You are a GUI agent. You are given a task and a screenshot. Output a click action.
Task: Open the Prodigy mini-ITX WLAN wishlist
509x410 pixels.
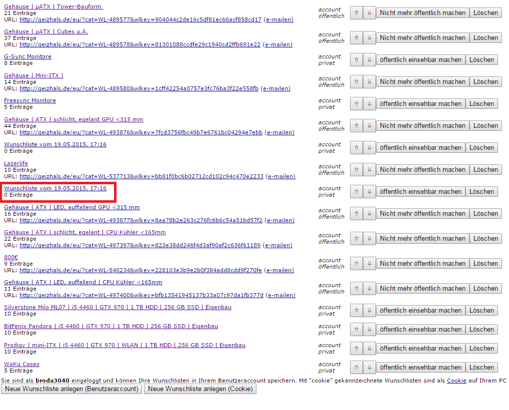click(124, 345)
